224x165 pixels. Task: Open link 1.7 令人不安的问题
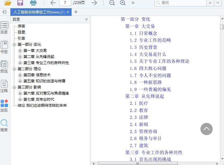(150, 75)
